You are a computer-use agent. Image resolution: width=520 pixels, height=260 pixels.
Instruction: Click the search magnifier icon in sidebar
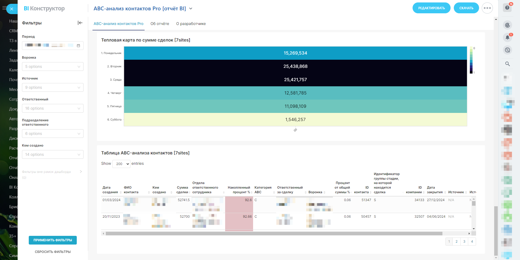pyautogui.click(x=507, y=64)
